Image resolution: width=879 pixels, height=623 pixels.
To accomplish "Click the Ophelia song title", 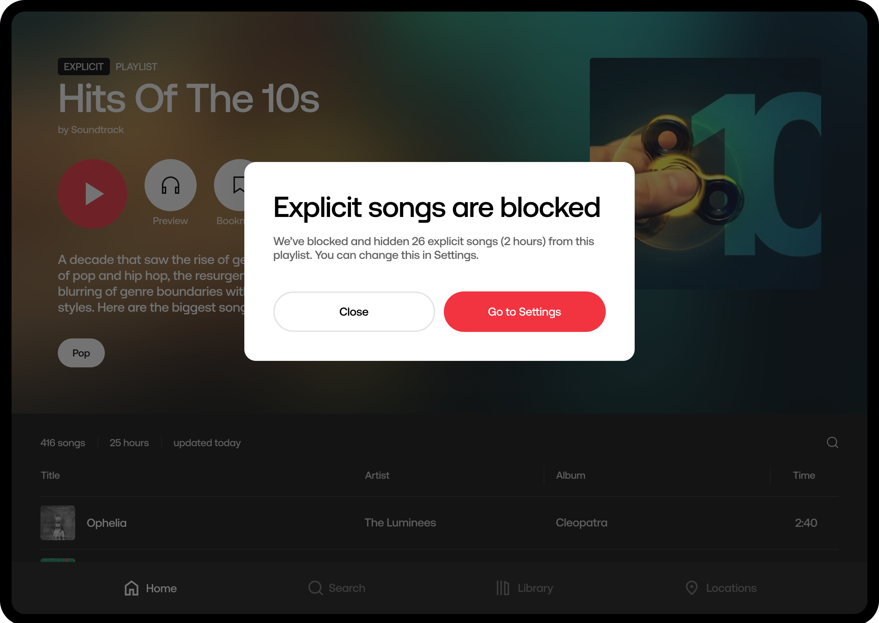I will pos(107,523).
